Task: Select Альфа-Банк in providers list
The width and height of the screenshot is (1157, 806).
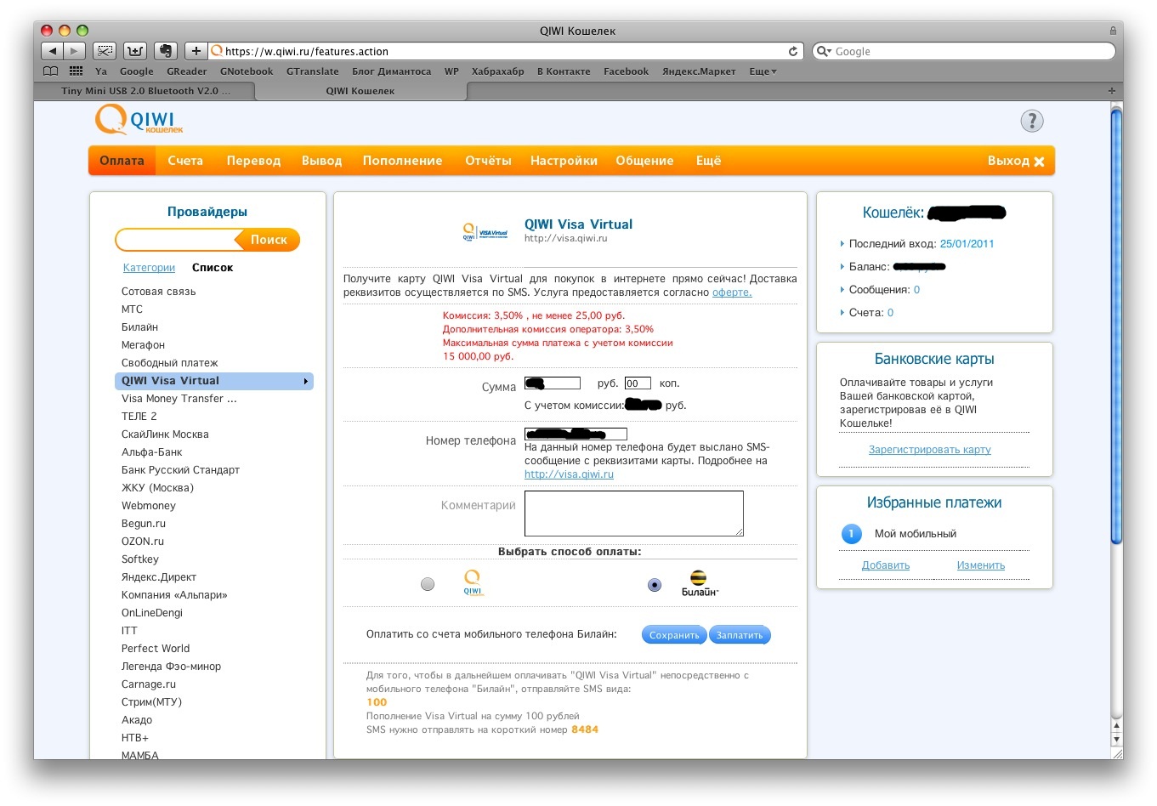Action: pyautogui.click(x=151, y=452)
